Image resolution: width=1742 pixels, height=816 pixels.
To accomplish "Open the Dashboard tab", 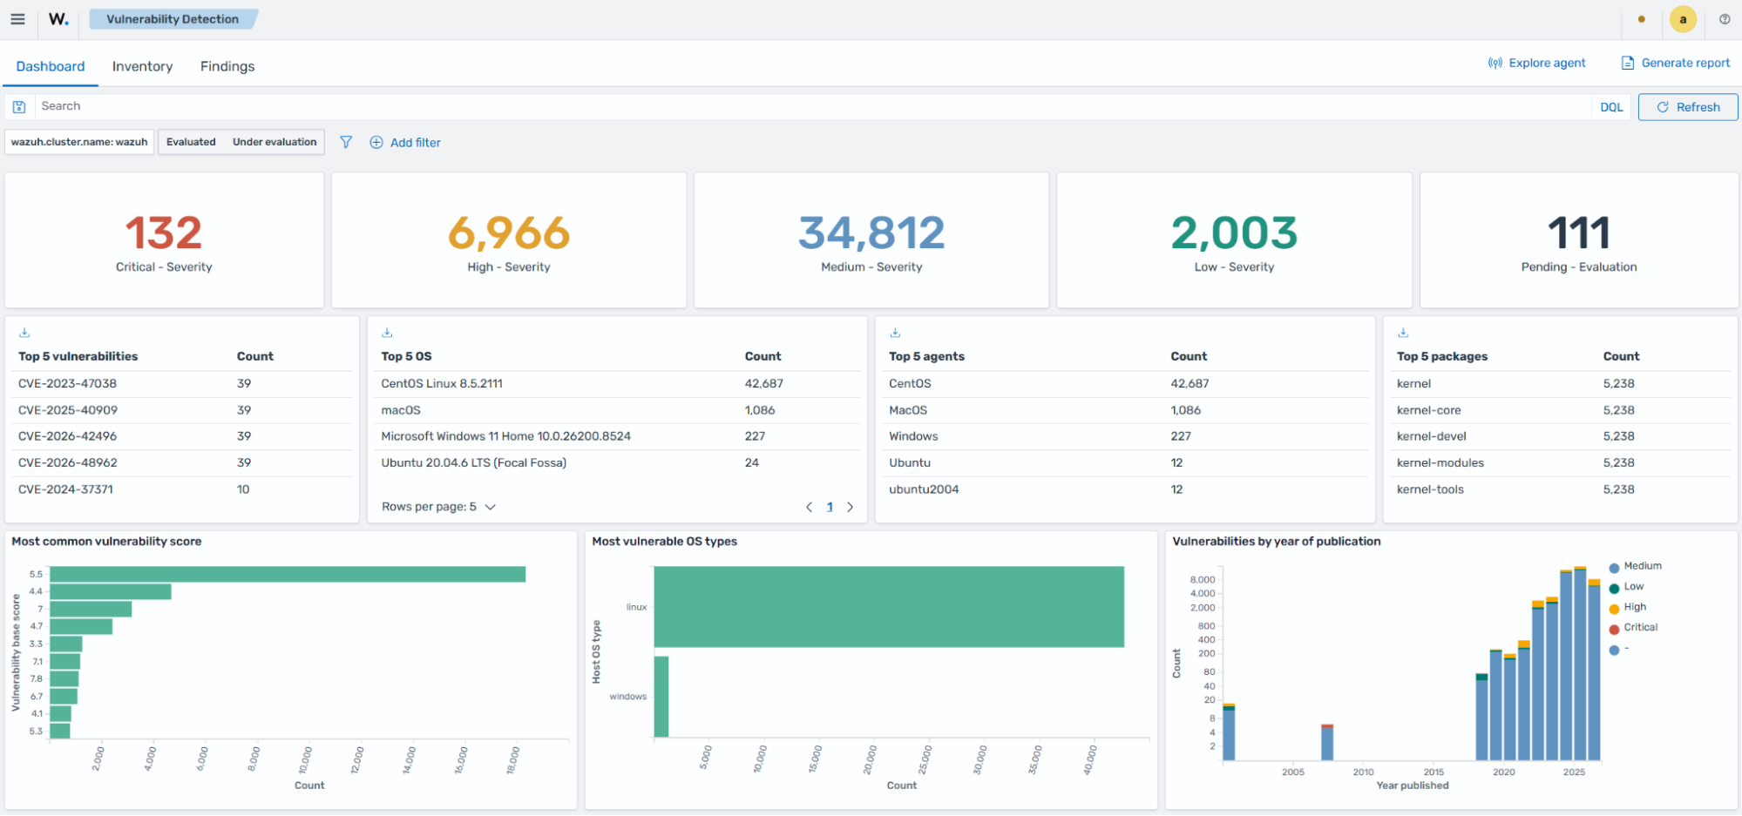I will click(x=51, y=66).
